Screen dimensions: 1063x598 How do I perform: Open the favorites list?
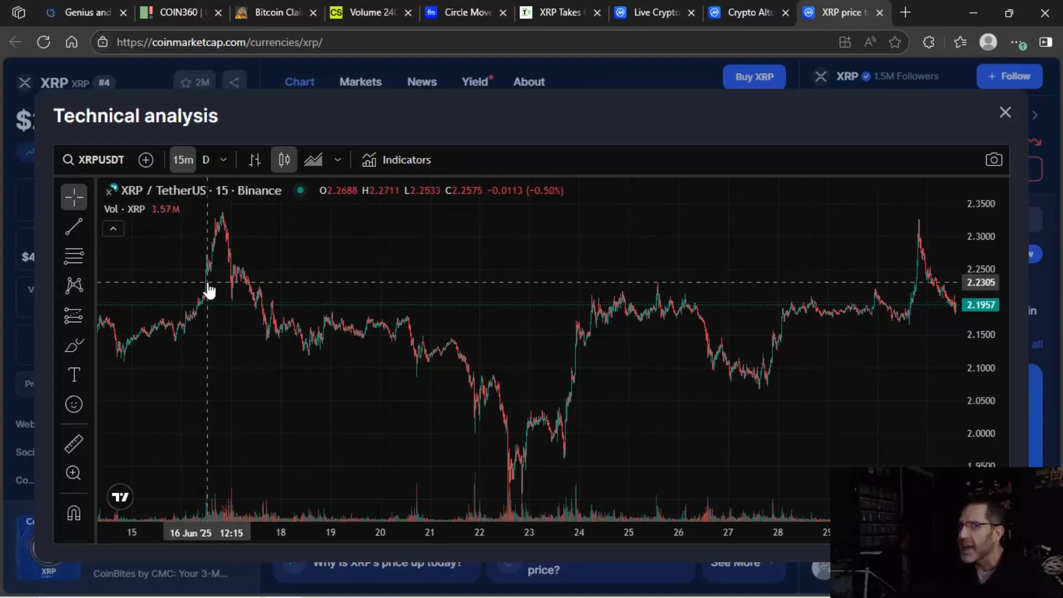coord(960,42)
